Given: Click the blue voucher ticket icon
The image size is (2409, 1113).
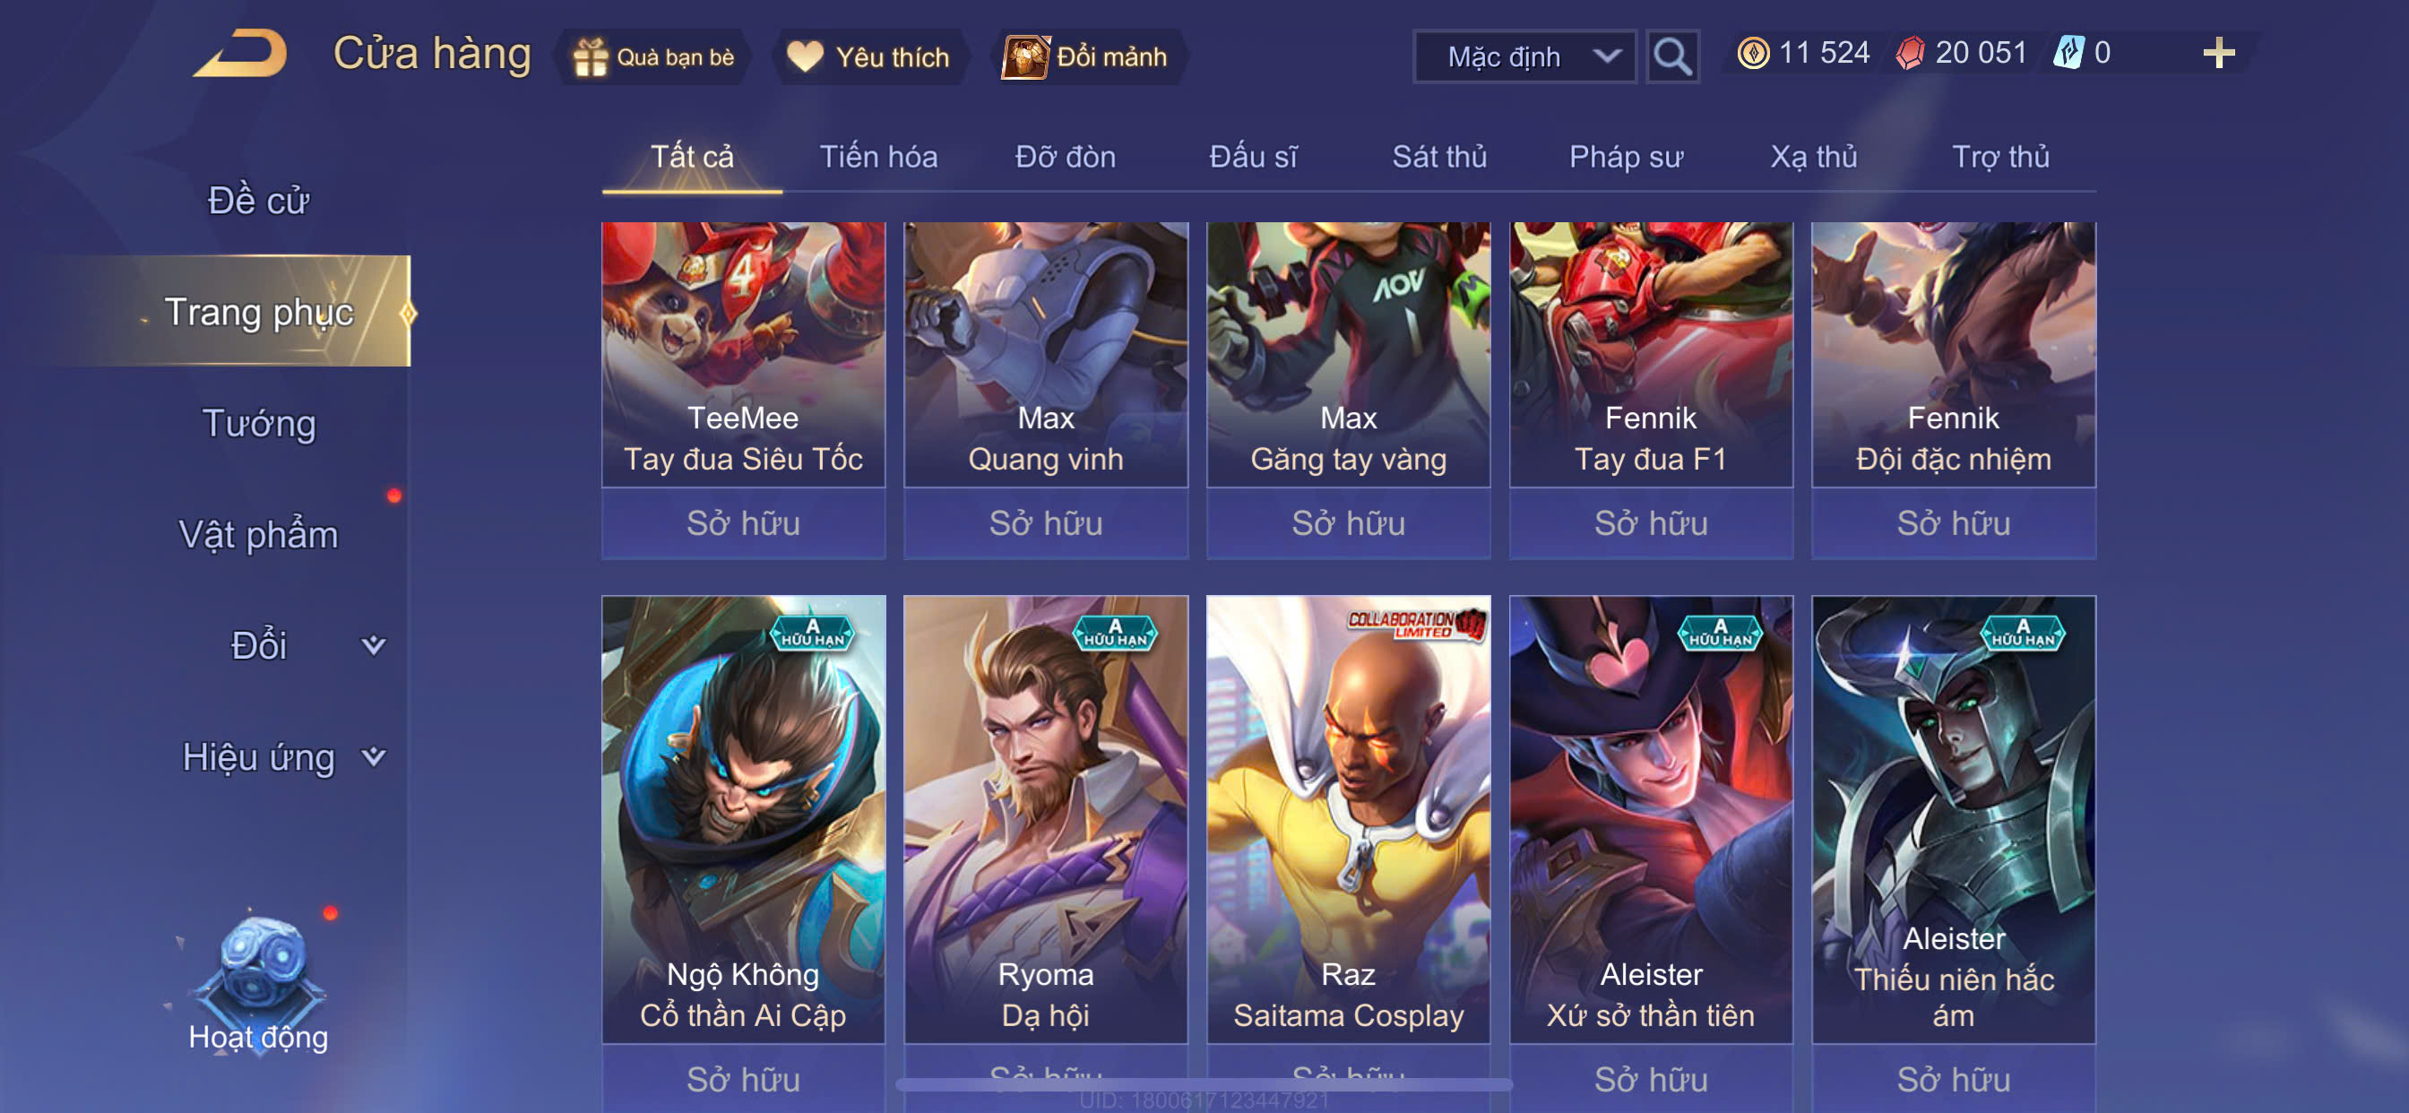Looking at the screenshot, I should [2068, 52].
